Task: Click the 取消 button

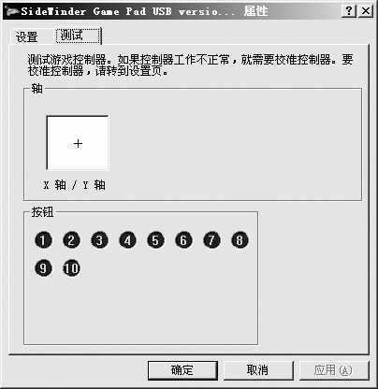Action: tap(258, 370)
